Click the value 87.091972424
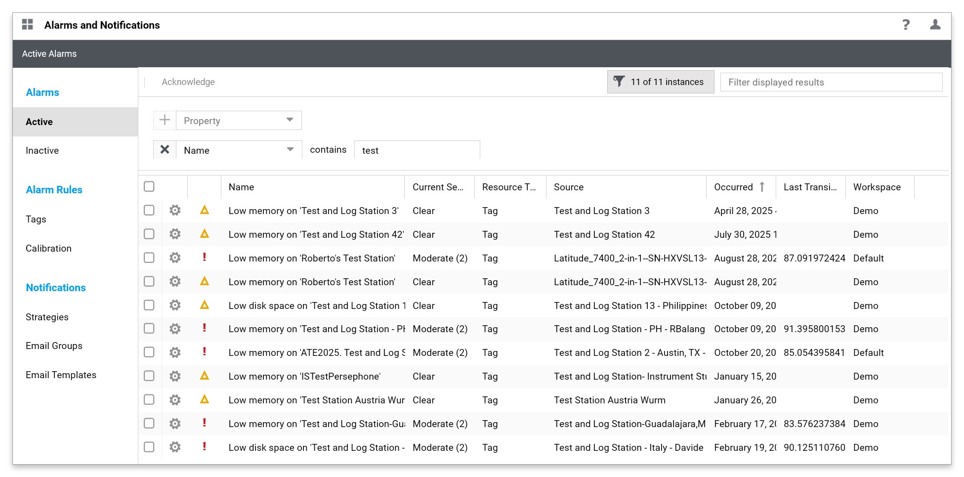Screen dimensions: 964x477 click(x=814, y=258)
